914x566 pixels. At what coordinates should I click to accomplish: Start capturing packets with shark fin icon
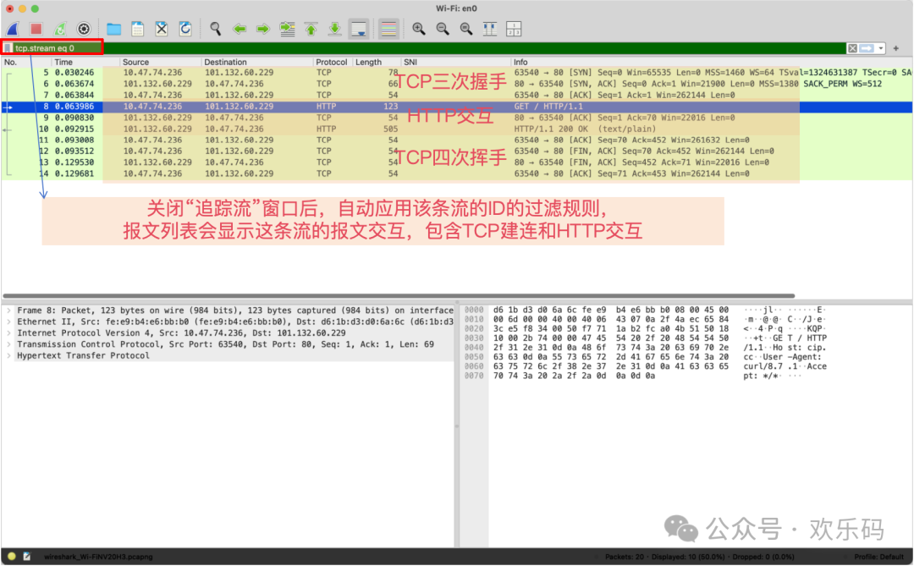(13, 29)
